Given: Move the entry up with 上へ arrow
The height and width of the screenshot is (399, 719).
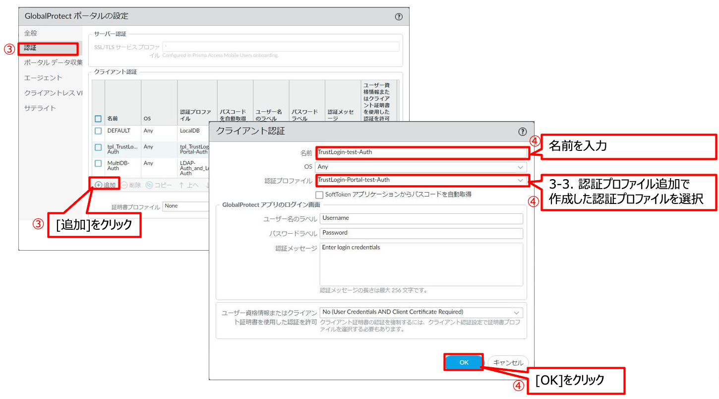Looking at the screenshot, I should tap(189, 185).
